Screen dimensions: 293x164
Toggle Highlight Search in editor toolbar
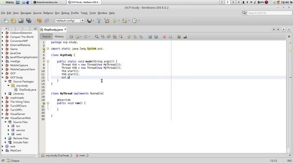click(x=114, y=36)
